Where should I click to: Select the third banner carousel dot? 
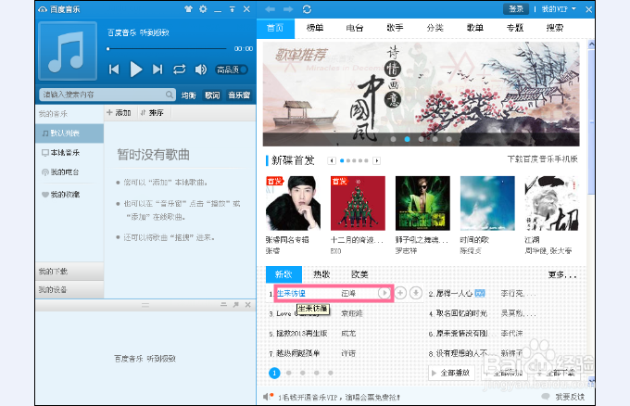(421, 139)
